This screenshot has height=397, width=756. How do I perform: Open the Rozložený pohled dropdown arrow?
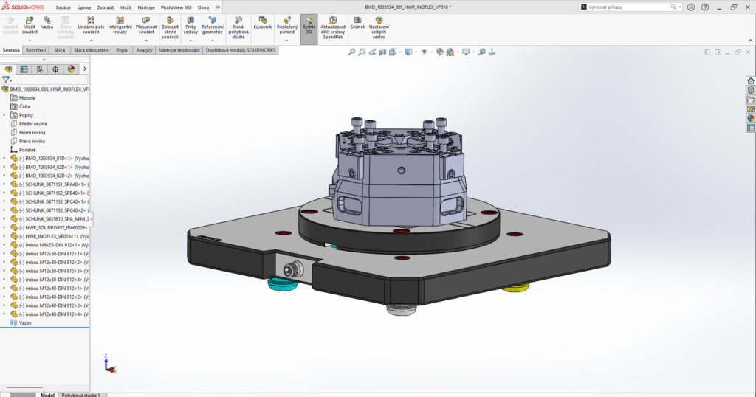[x=287, y=41]
